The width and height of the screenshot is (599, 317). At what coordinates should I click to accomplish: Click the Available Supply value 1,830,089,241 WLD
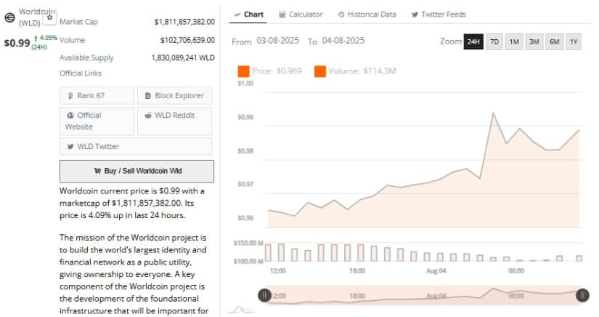183,57
